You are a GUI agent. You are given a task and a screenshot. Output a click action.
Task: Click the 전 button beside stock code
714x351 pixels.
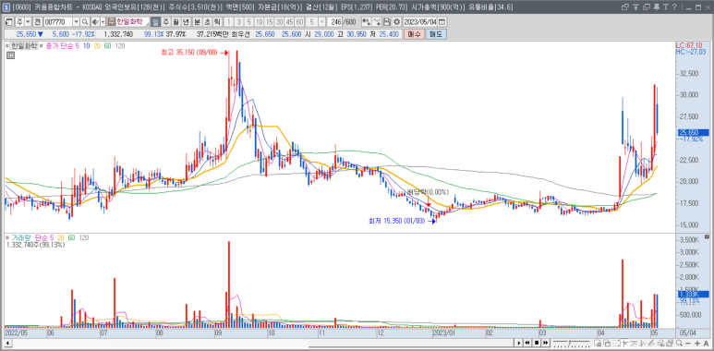coord(37,22)
